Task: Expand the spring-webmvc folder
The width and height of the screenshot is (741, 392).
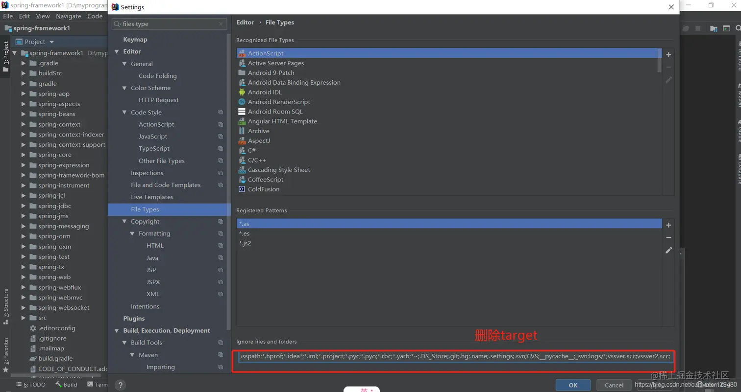Action: coord(23,298)
